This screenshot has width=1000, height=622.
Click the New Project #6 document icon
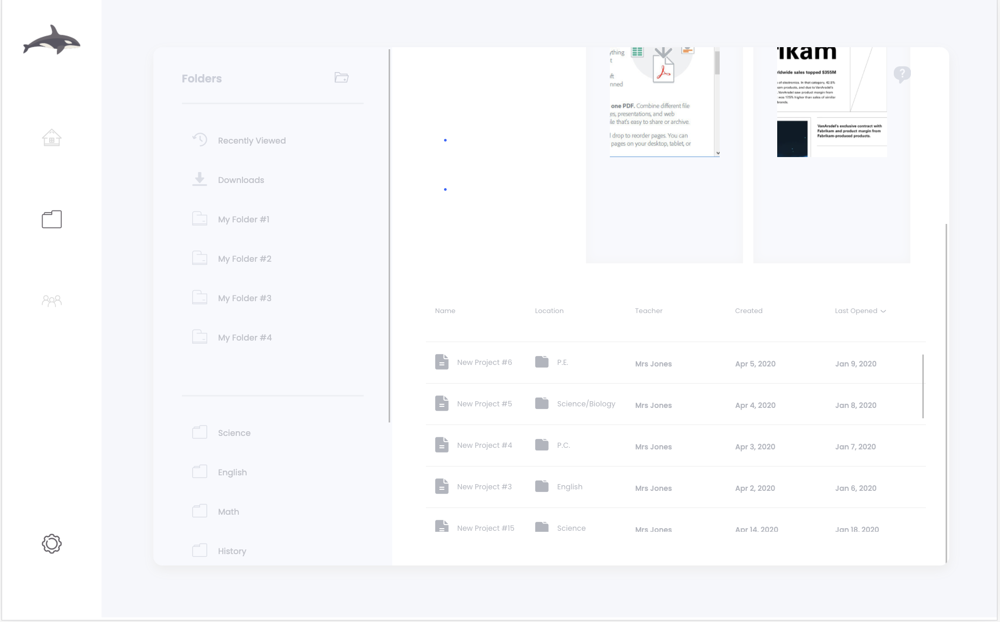(x=441, y=362)
